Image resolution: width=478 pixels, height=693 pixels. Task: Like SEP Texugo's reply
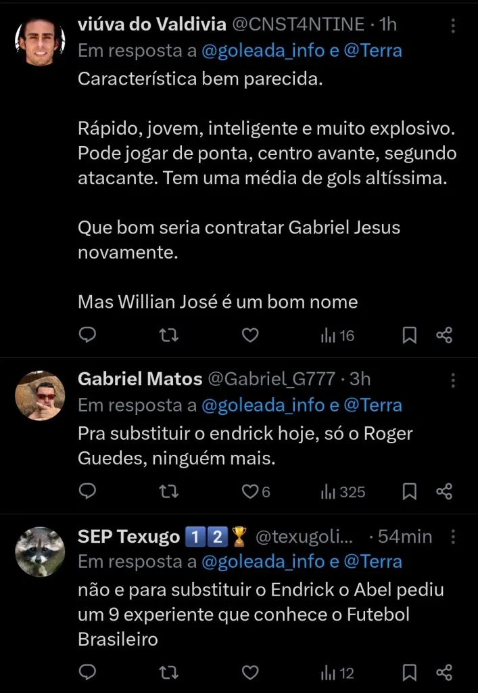pos(250,673)
